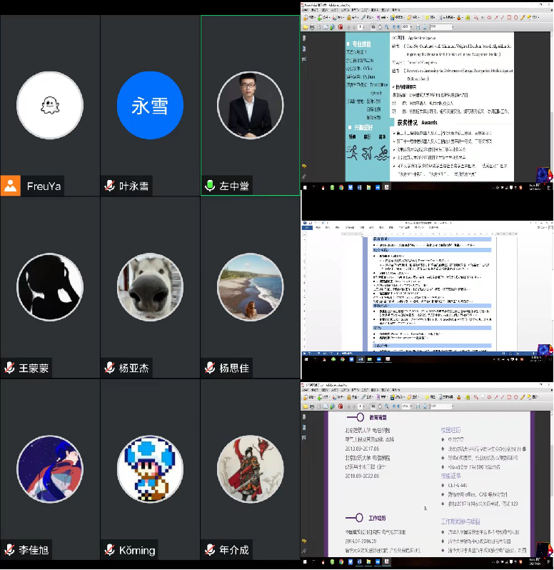
Task: Select the red rectangle tool in top Acrobat toolbar
Action: coord(508,17)
